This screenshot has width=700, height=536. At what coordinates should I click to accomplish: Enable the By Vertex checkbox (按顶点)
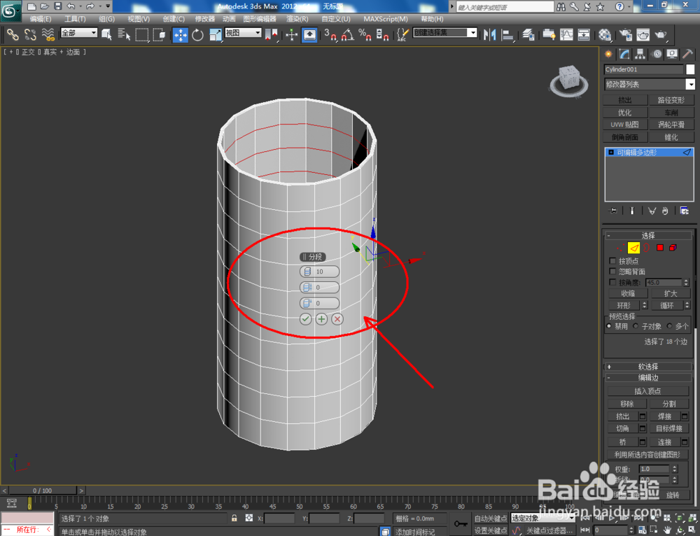point(612,260)
